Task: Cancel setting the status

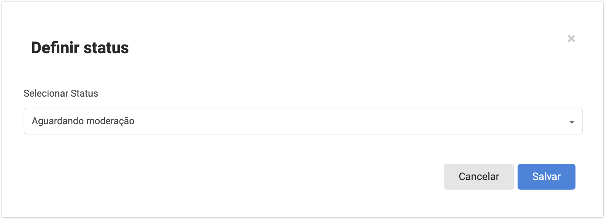Action: pos(478,177)
